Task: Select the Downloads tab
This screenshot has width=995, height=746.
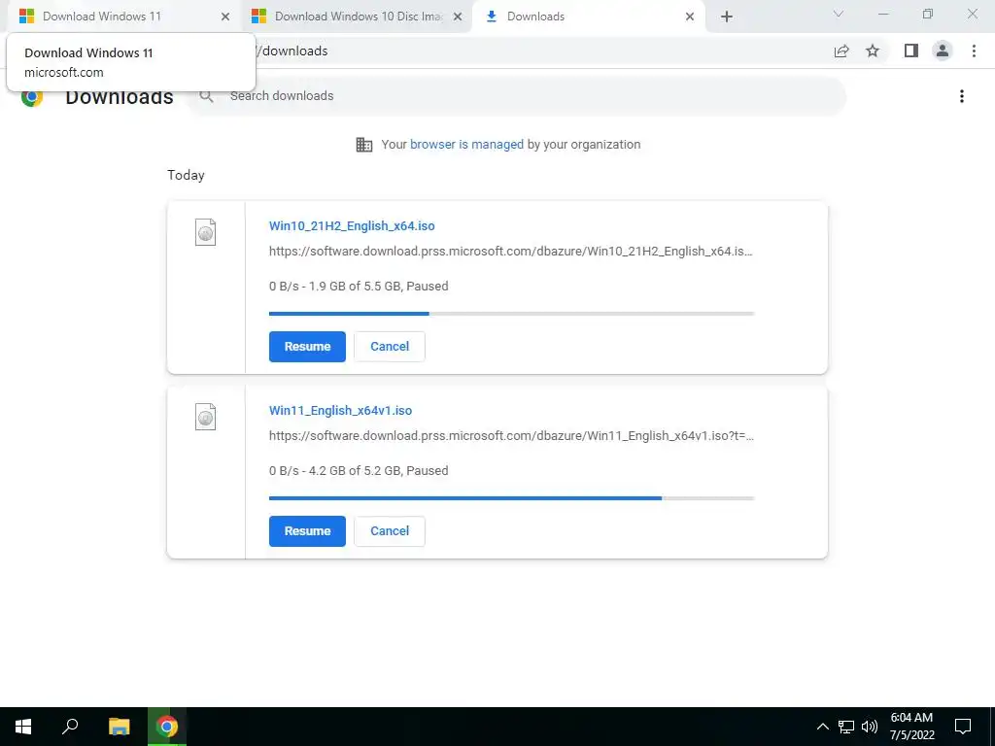Action: (588, 17)
